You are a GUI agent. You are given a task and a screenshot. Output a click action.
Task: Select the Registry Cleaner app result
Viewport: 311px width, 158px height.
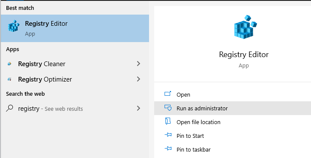click(x=75, y=64)
